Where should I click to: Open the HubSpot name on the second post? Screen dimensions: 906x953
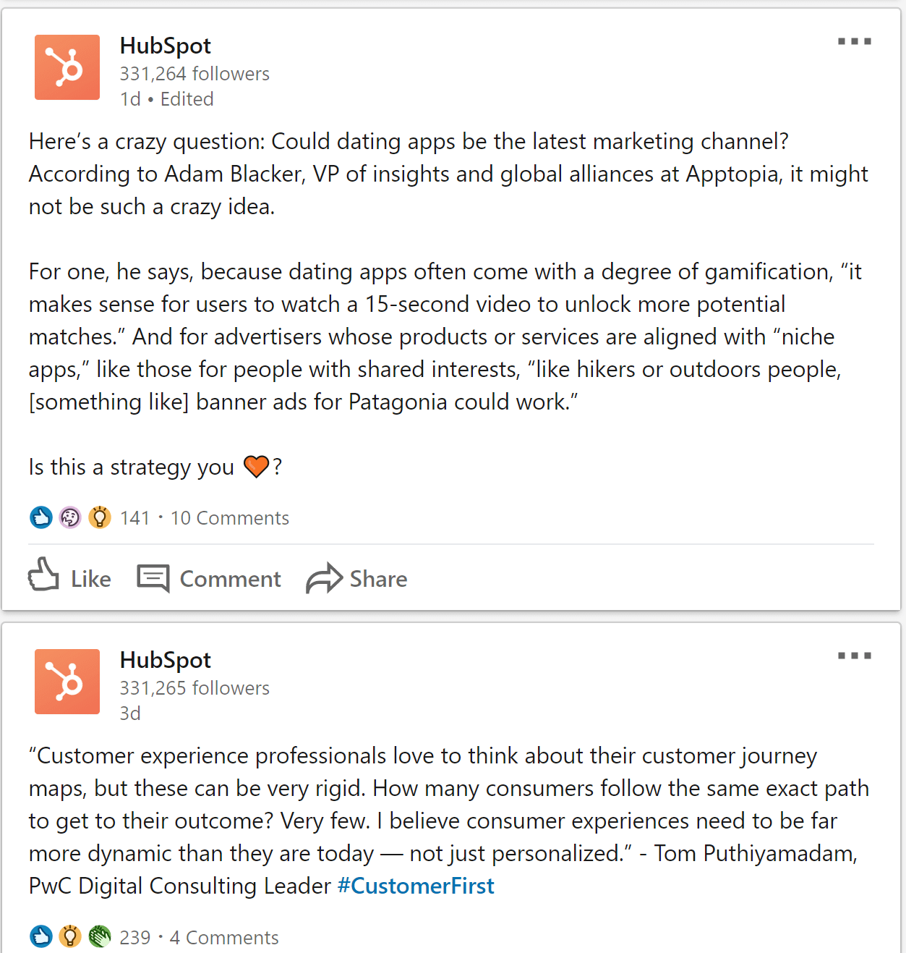(166, 660)
